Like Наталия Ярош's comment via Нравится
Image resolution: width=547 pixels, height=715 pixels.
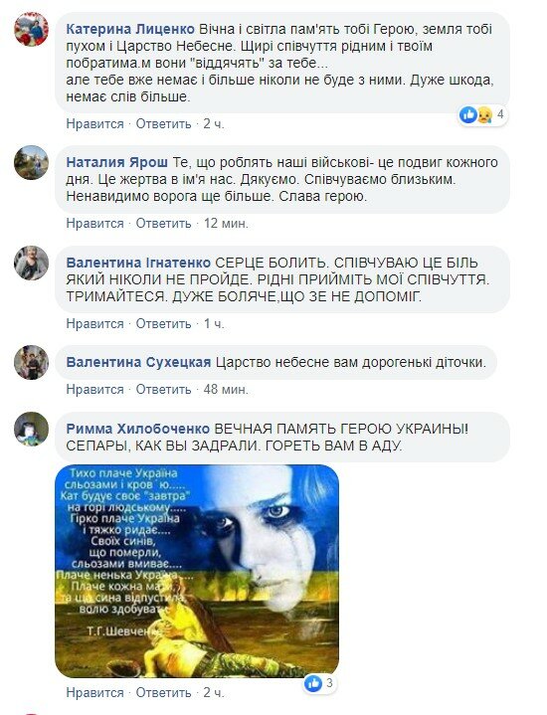[94, 223]
